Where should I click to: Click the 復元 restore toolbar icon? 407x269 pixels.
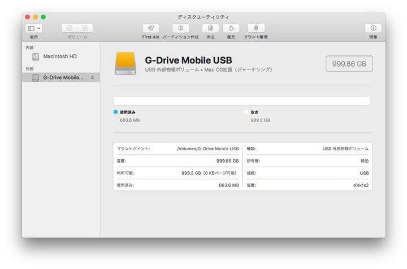(231, 28)
